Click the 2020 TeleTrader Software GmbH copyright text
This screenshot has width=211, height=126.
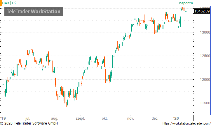29,123
